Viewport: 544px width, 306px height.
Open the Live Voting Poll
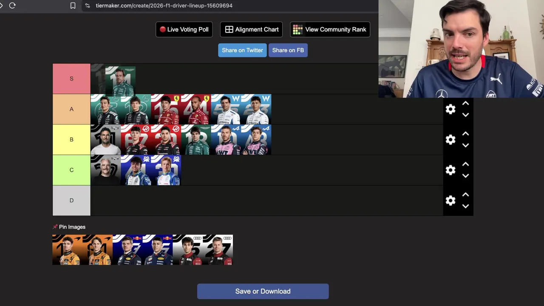(x=184, y=29)
